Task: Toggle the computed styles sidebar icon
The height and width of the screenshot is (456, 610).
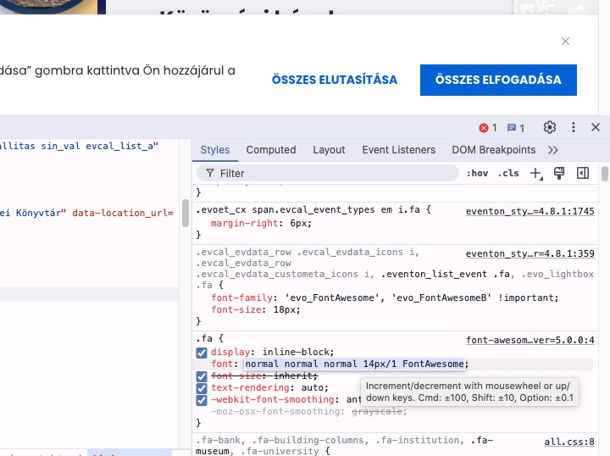Action: click(583, 173)
